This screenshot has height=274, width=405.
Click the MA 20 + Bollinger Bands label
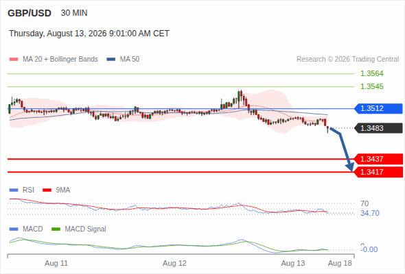coord(60,60)
